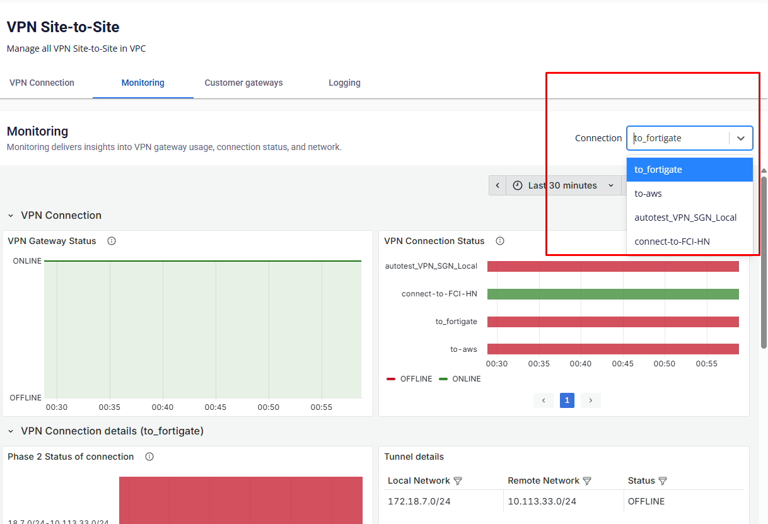Switch to the Customer gateways tab
This screenshot has height=524, width=768.
click(243, 83)
